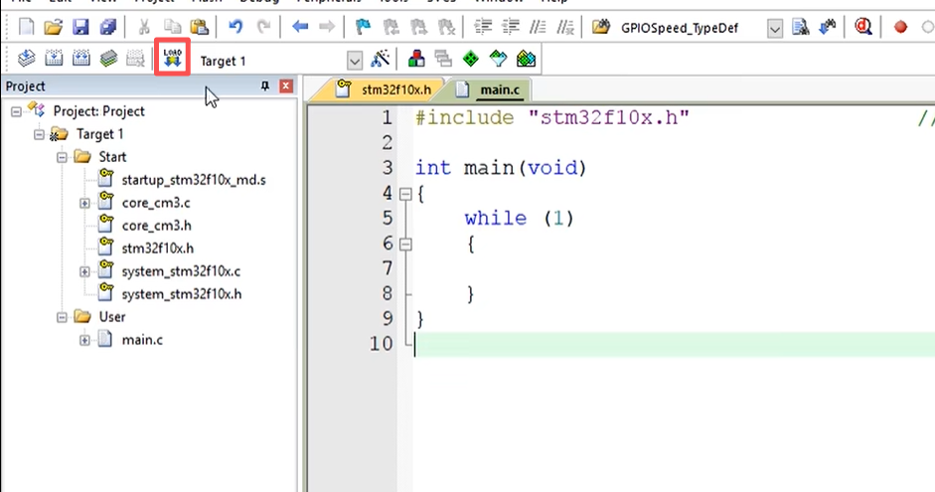Select the core_cm3.c file entry
Screen dimensions: 935x492
point(156,203)
